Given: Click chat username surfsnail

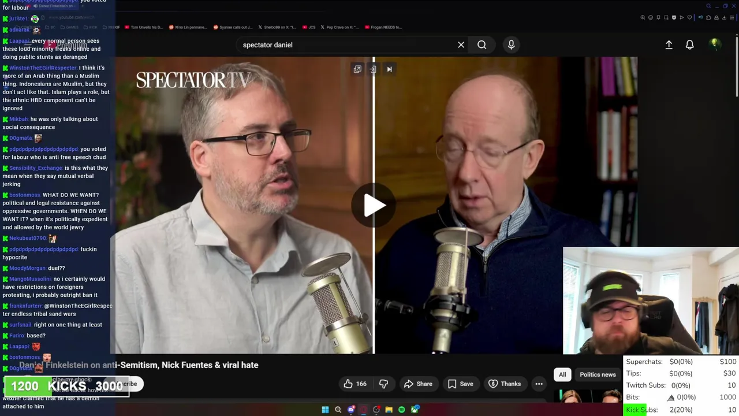Looking at the screenshot, I should pos(20,325).
